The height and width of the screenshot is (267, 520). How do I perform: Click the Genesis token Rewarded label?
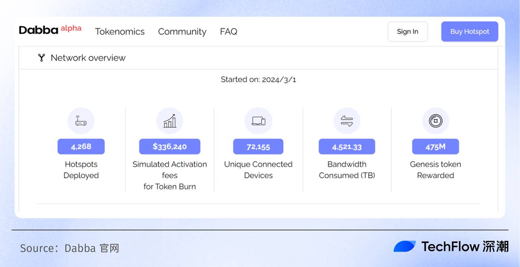pos(435,170)
